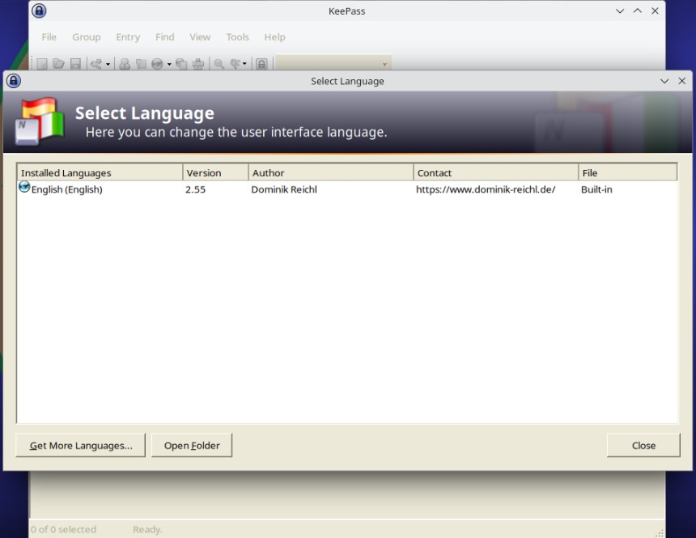Click the File column header

click(x=628, y=172)
